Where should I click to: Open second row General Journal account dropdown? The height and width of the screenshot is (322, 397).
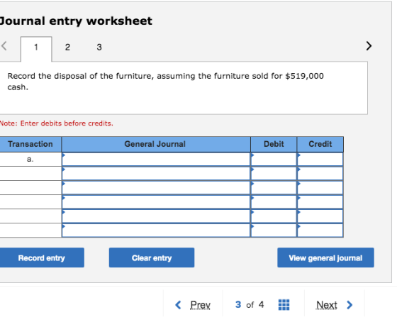156,174
